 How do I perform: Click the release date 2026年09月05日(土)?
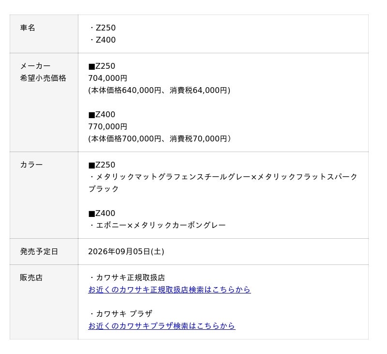pos(126,251)
